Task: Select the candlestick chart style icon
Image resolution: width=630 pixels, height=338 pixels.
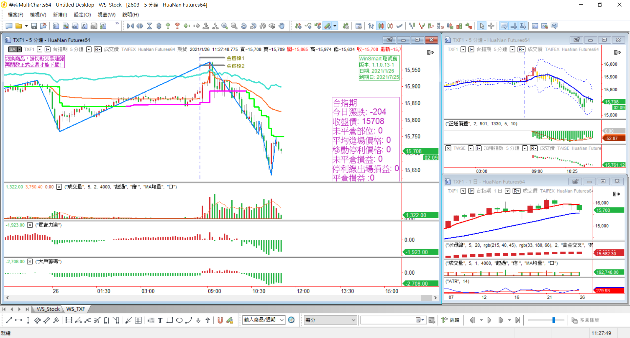Action: 381,26
